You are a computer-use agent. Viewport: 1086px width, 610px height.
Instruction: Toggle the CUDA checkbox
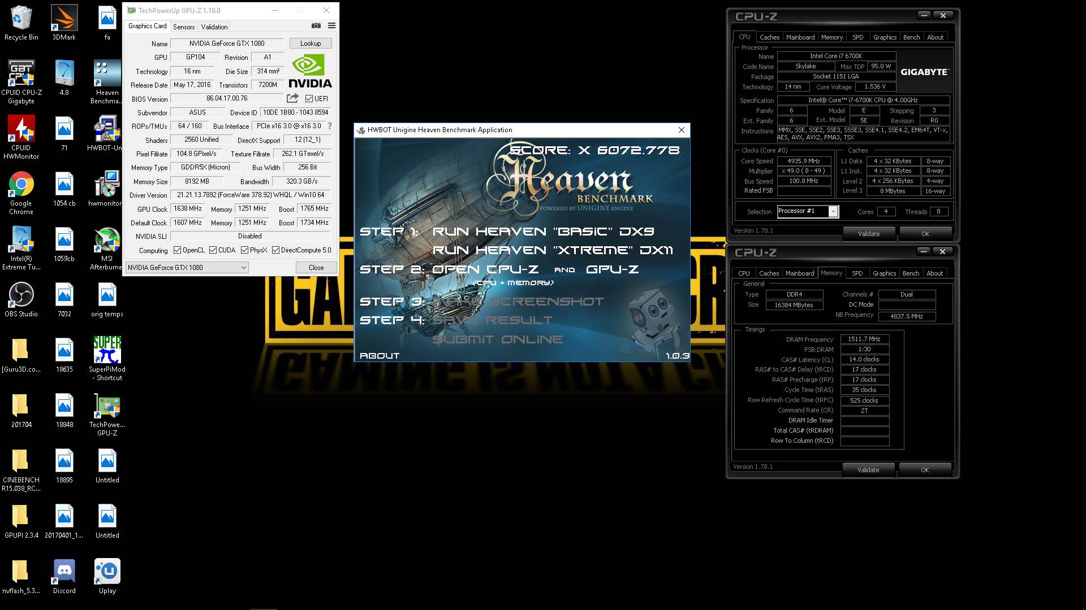[x=213, y=250]
